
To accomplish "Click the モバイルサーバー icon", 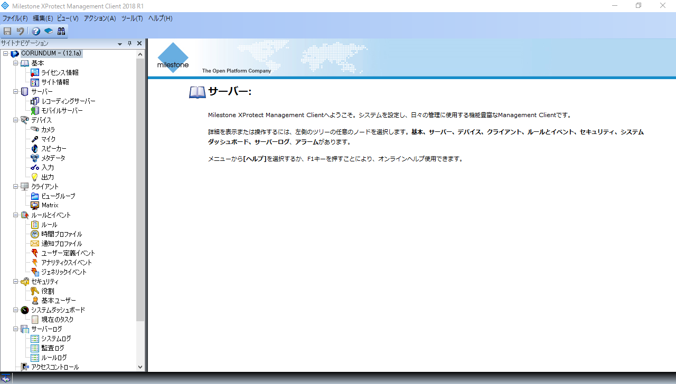I will 35,111.
